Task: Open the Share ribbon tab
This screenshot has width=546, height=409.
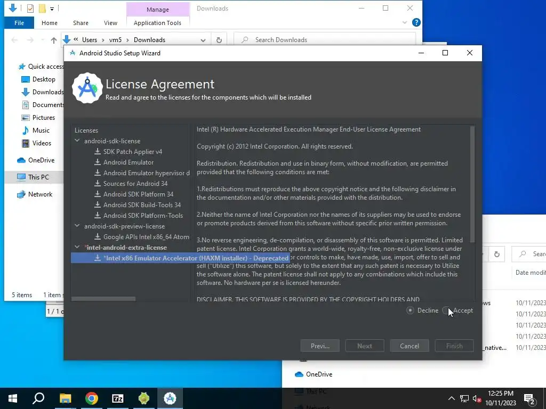Action: [81, 22]
